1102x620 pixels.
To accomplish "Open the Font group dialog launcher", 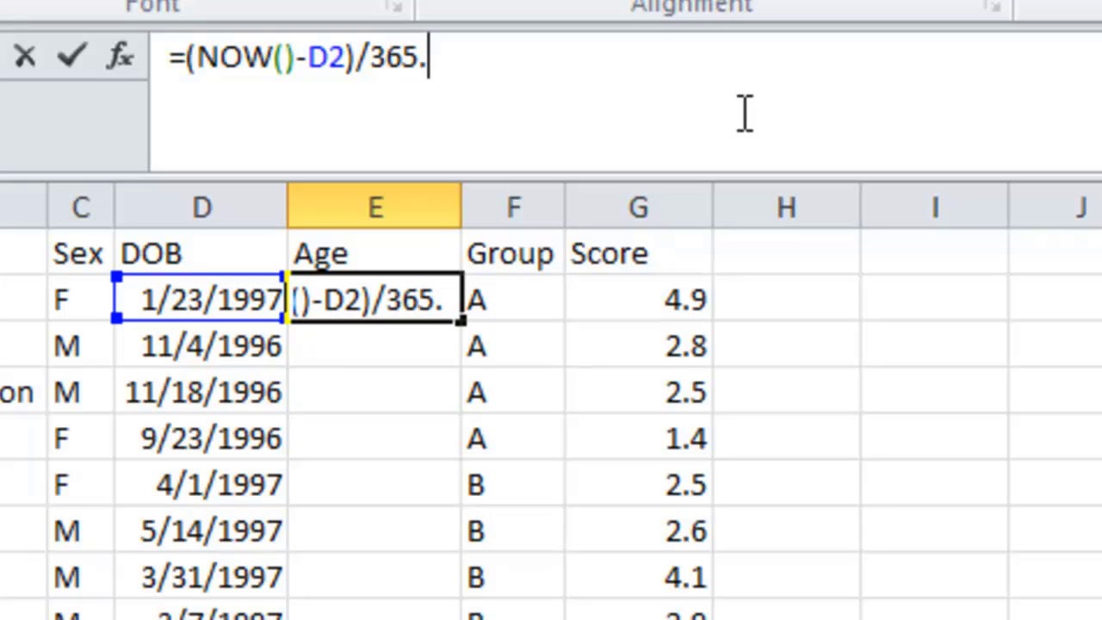I will 394,7.
